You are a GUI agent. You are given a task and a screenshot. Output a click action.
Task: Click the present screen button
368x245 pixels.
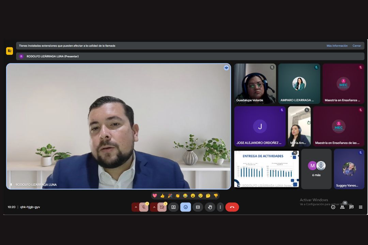coord(173,207)
